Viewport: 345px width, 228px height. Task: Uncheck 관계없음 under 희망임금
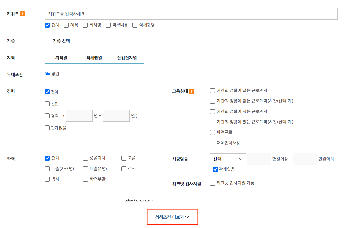(216, 169)
